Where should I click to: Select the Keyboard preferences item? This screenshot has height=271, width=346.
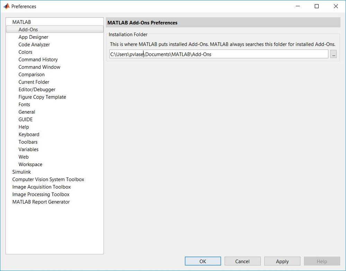(29, 134)
